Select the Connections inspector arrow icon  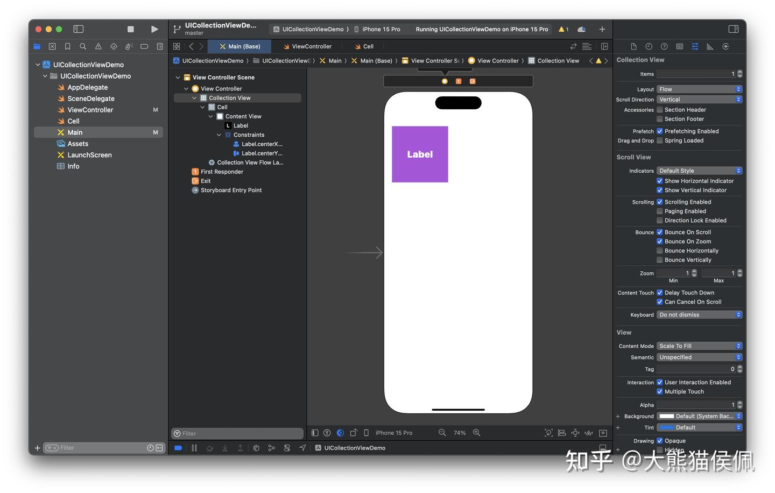tap(726, 46)
